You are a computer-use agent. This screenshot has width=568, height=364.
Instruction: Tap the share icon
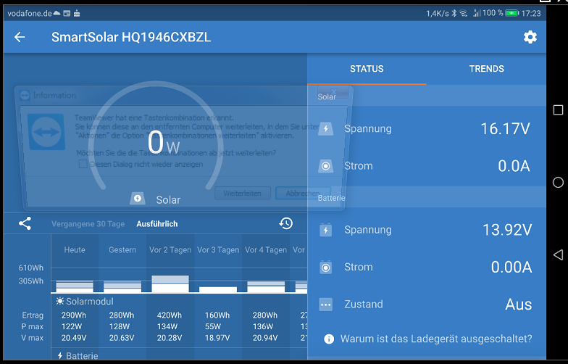pyautogui.click(x=25, y=223)
